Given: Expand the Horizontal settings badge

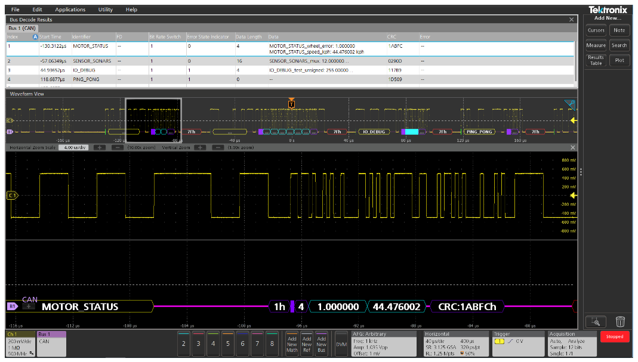Looking at the screenshot, I should pos(455,343).
